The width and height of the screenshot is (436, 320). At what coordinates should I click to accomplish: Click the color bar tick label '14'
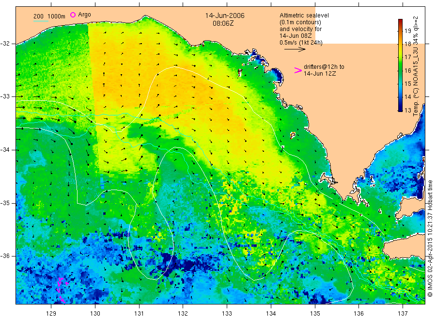point(407,97)
